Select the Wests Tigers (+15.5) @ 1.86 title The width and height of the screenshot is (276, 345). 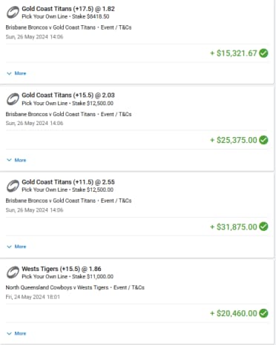(62, 269)
